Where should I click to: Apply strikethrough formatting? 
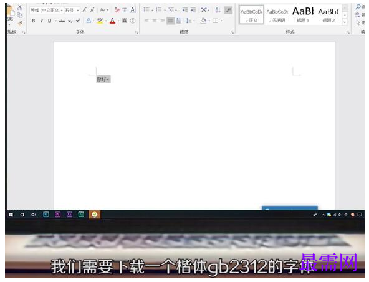tap(62, 21)
